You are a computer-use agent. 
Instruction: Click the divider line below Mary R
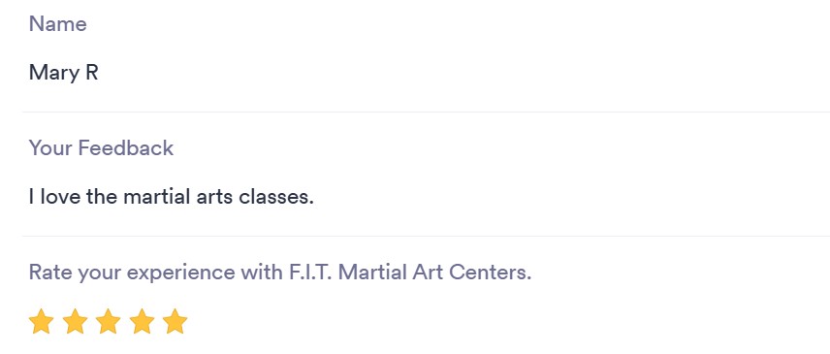click(426, 112)
